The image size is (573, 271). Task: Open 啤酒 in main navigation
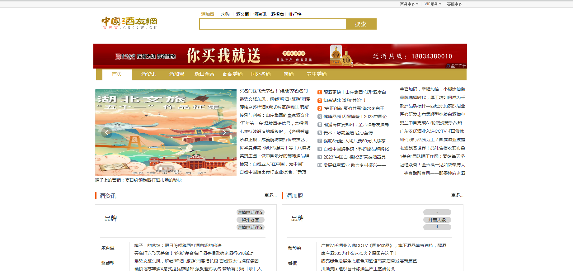tap(289, 74)
